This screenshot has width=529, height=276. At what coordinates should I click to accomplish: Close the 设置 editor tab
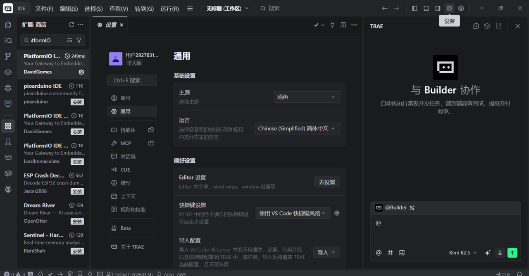[x=122, y=25]
